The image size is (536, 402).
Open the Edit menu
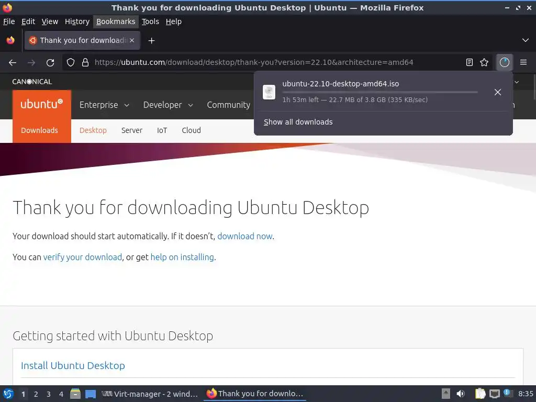click(x=28, y=21)
